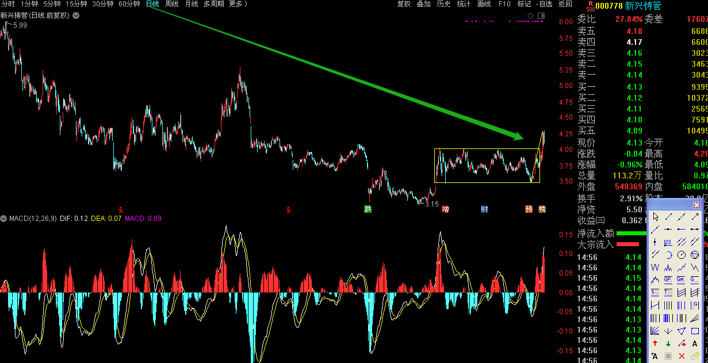
Task: Choose the down-fork arrow drawing tool
Action: [x=668, y=331]
